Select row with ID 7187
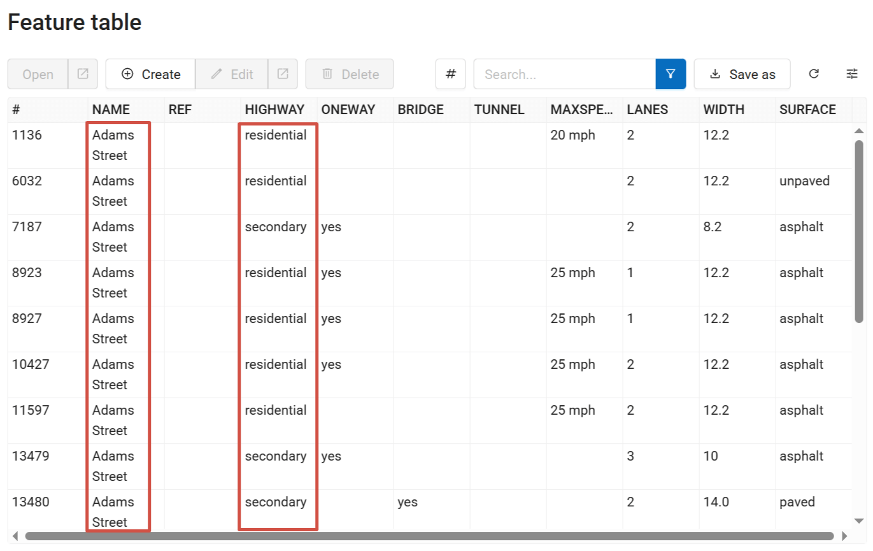 [x=27, y=227]
